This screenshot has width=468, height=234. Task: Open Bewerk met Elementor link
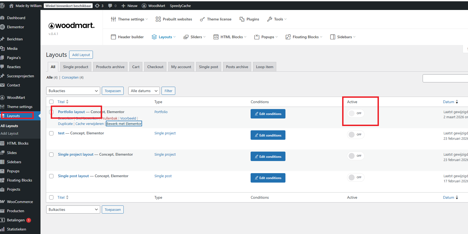pos(124,124)
